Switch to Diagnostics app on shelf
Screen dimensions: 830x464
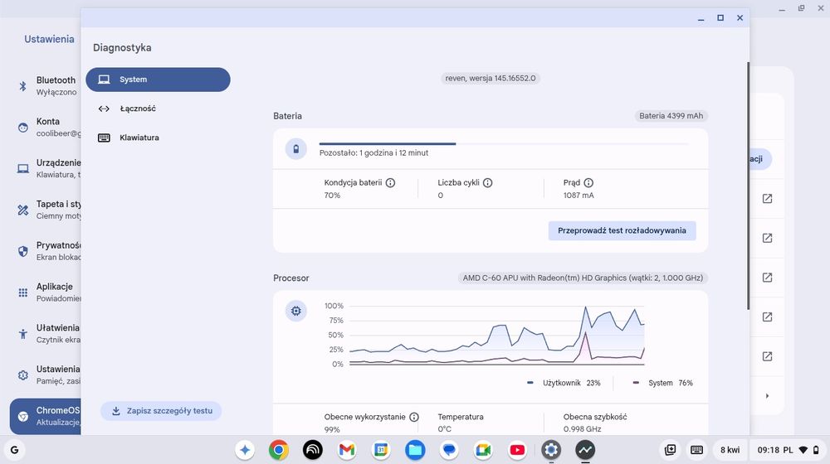click(585, 450)
